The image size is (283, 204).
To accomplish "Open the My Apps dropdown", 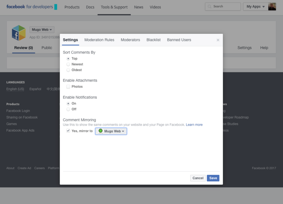I will [255, 7].
